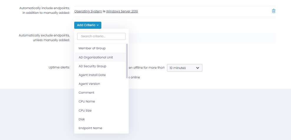The image size is (291, 140).
Task: Choose Endpoint Name criteria
Action: [x=90, y=128]
